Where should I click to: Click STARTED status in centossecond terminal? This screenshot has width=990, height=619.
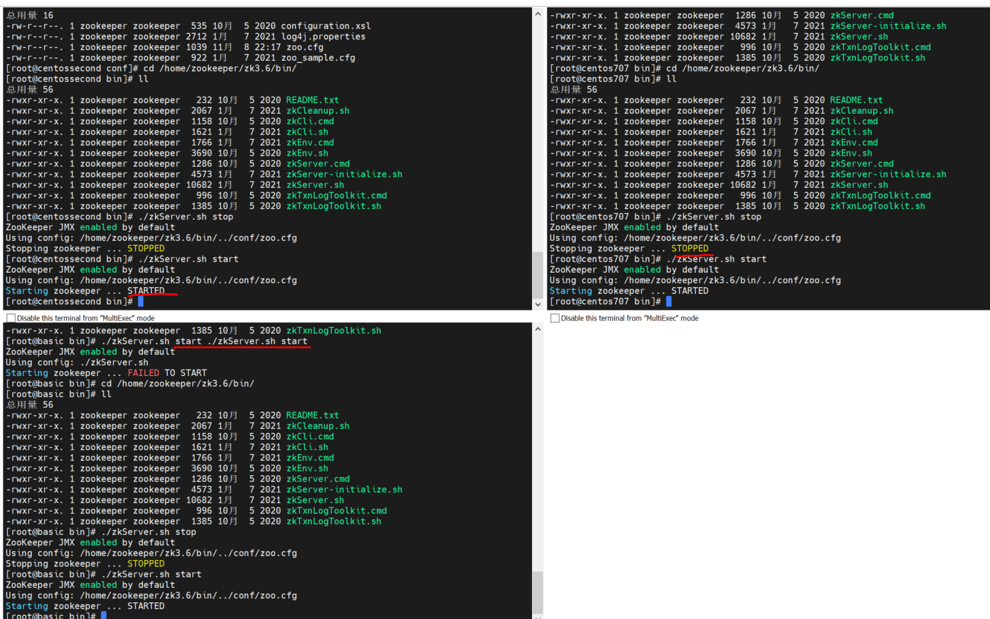point(146,291)
